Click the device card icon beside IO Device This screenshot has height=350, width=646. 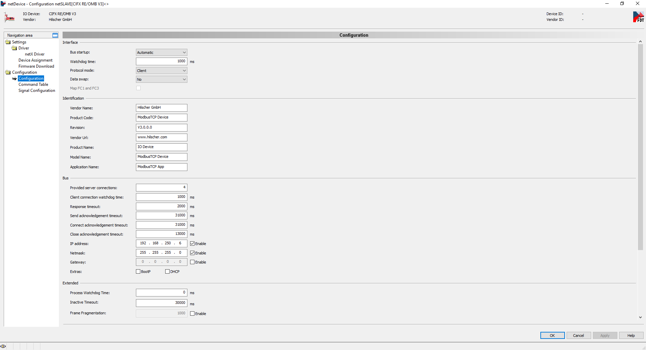[x=9, y=17]
